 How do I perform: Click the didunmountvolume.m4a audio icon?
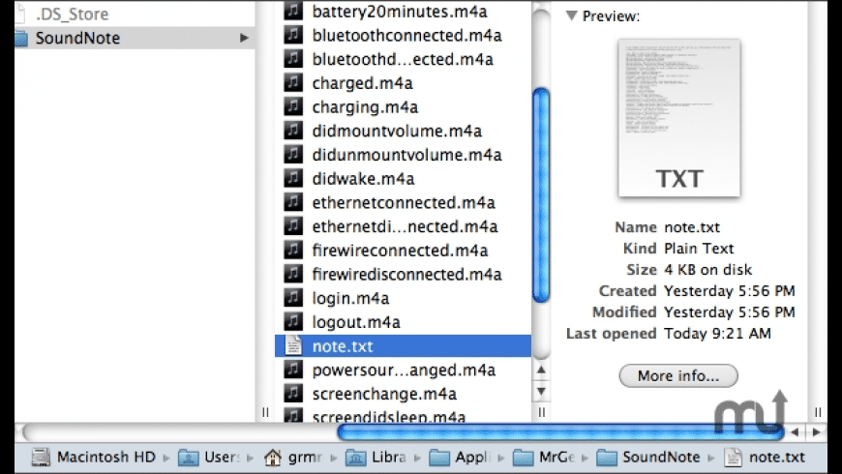[x=293, y=155]
